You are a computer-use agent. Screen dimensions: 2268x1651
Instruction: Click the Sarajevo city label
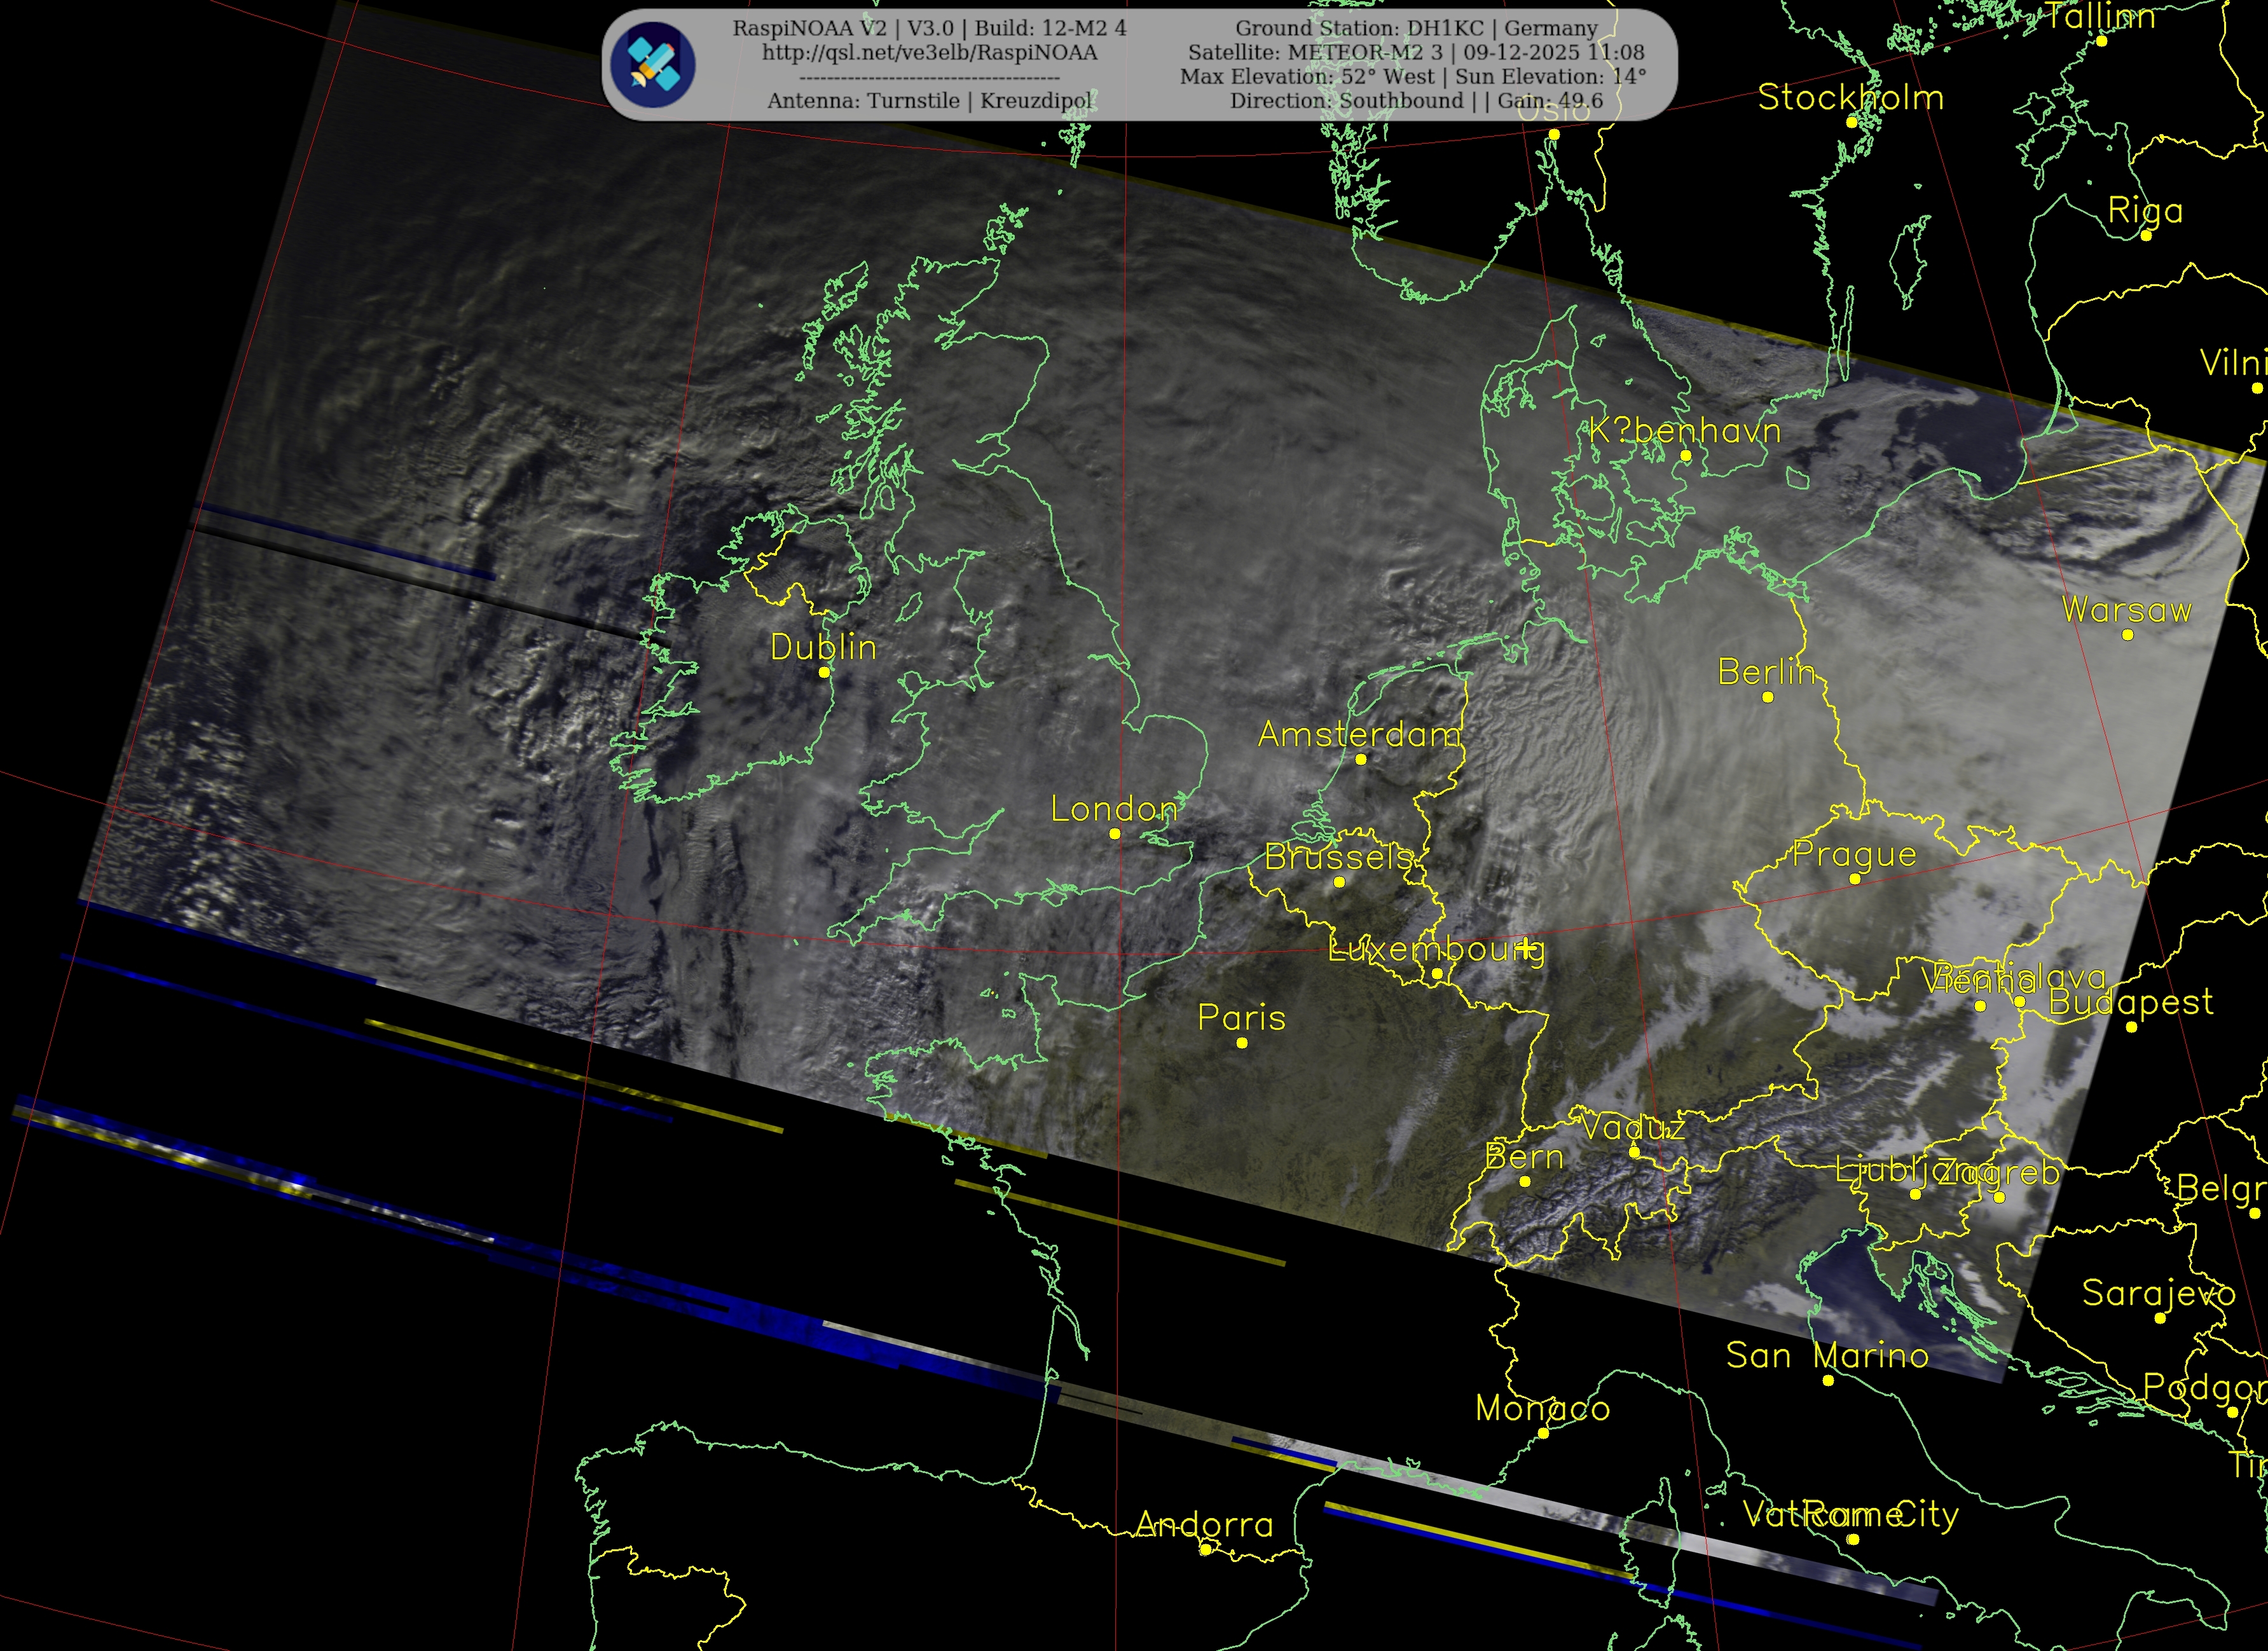coord(2159,1293)
